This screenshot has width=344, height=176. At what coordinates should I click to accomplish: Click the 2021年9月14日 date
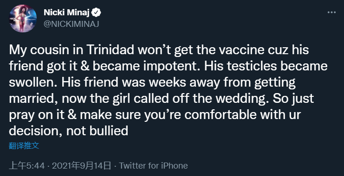[81, 166]
